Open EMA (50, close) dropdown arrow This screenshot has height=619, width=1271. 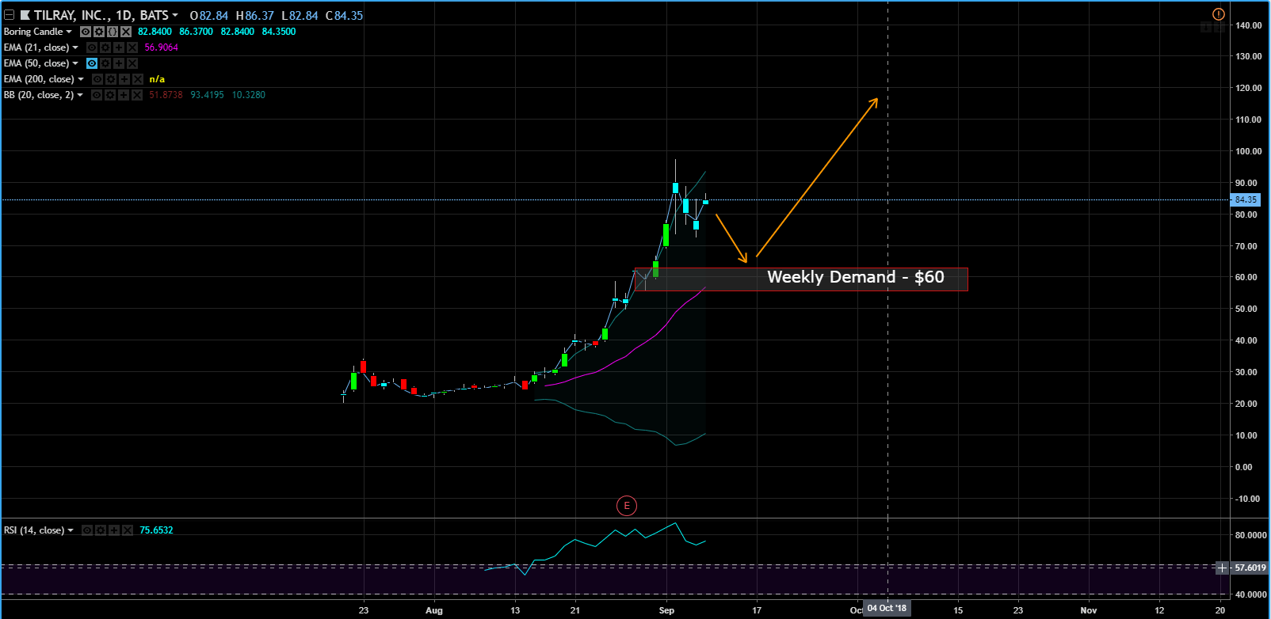pos(75,63)
